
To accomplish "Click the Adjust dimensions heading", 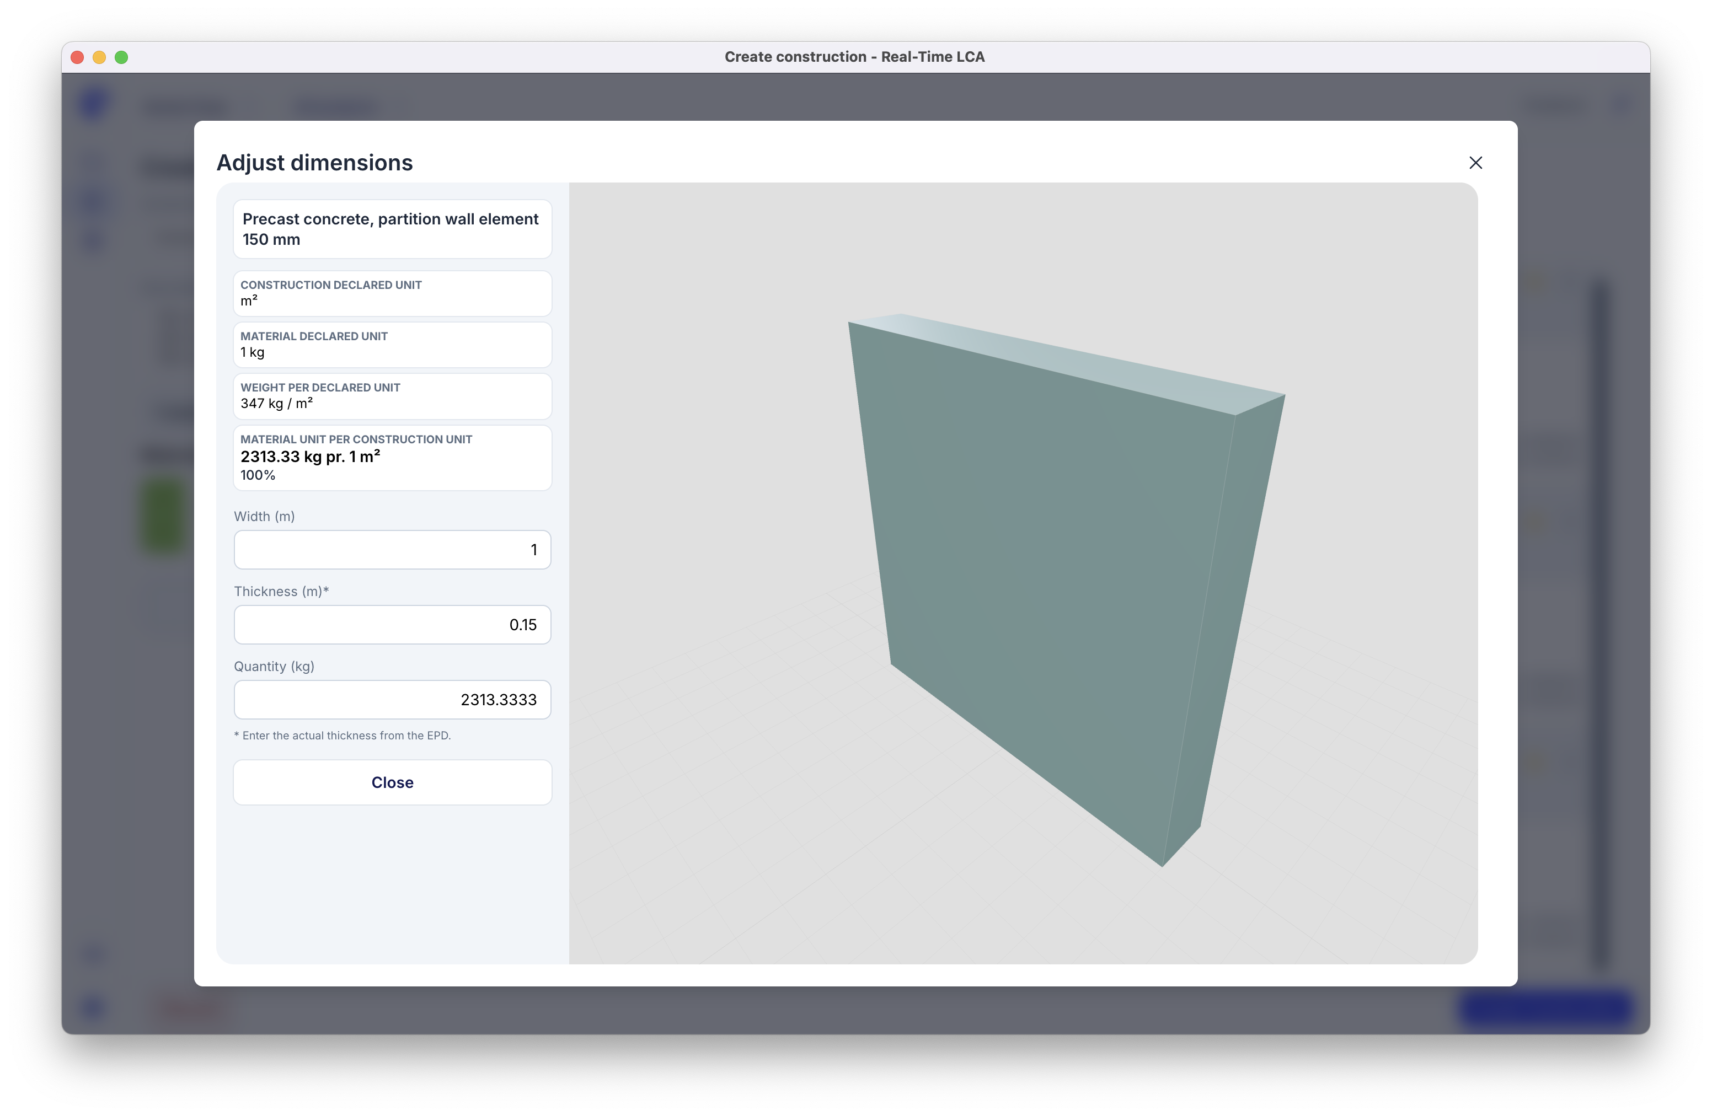I will [x=314, y=163].
